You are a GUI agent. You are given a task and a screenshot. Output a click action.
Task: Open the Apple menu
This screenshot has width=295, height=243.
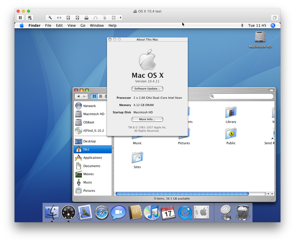[22, 25]
